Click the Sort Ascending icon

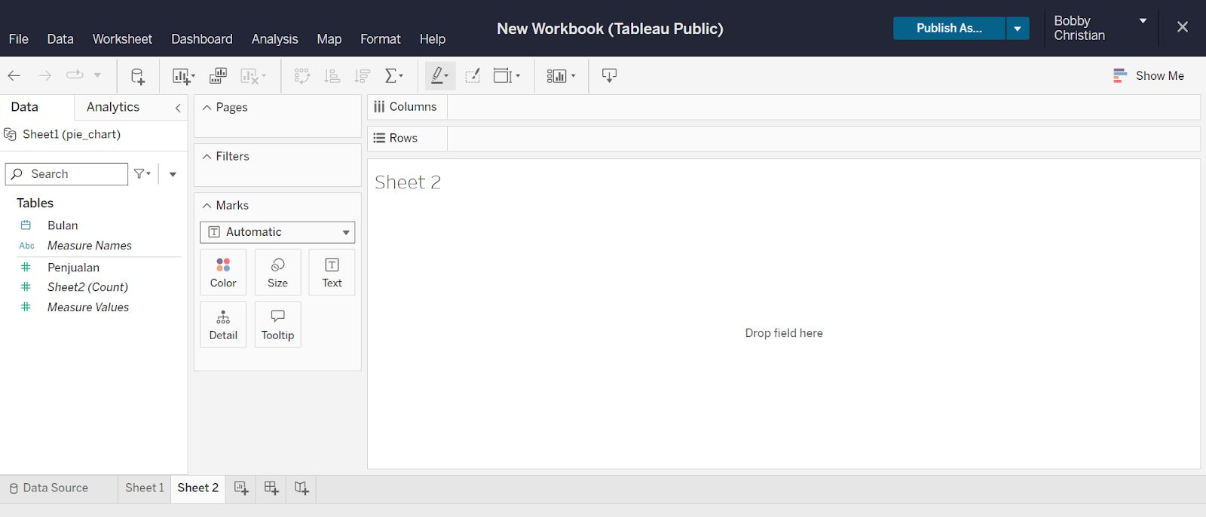(x=332, y=75)
